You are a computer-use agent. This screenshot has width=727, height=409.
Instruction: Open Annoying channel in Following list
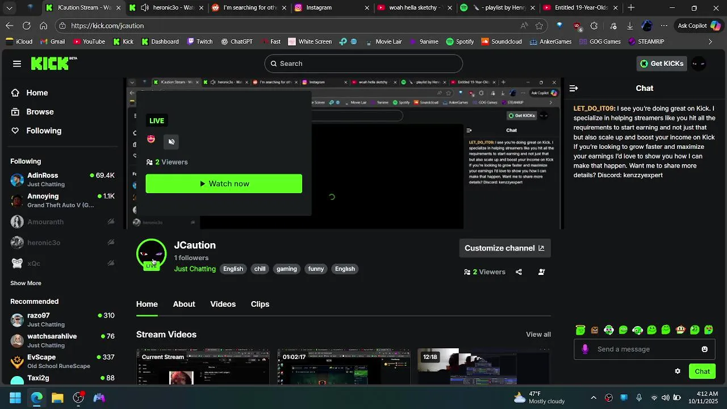coord(62,201)
